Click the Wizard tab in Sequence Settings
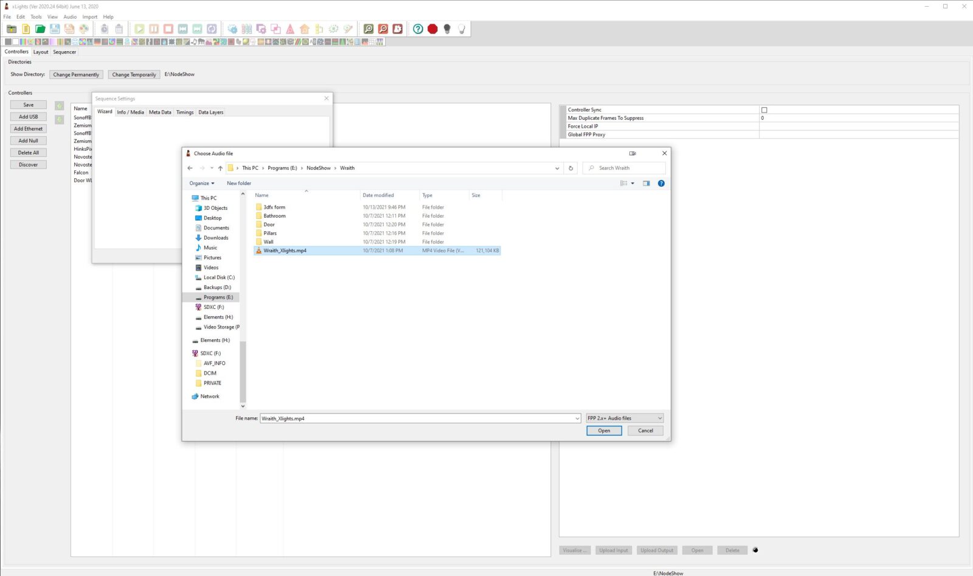This screenshot has height=576, width=973. click(x=104, y=111)
